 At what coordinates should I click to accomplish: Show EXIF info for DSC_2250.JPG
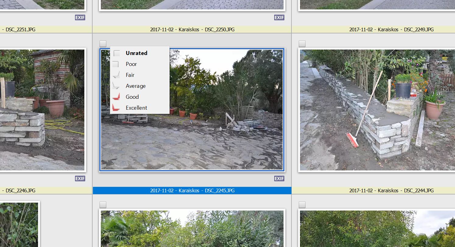coord(279,18)
